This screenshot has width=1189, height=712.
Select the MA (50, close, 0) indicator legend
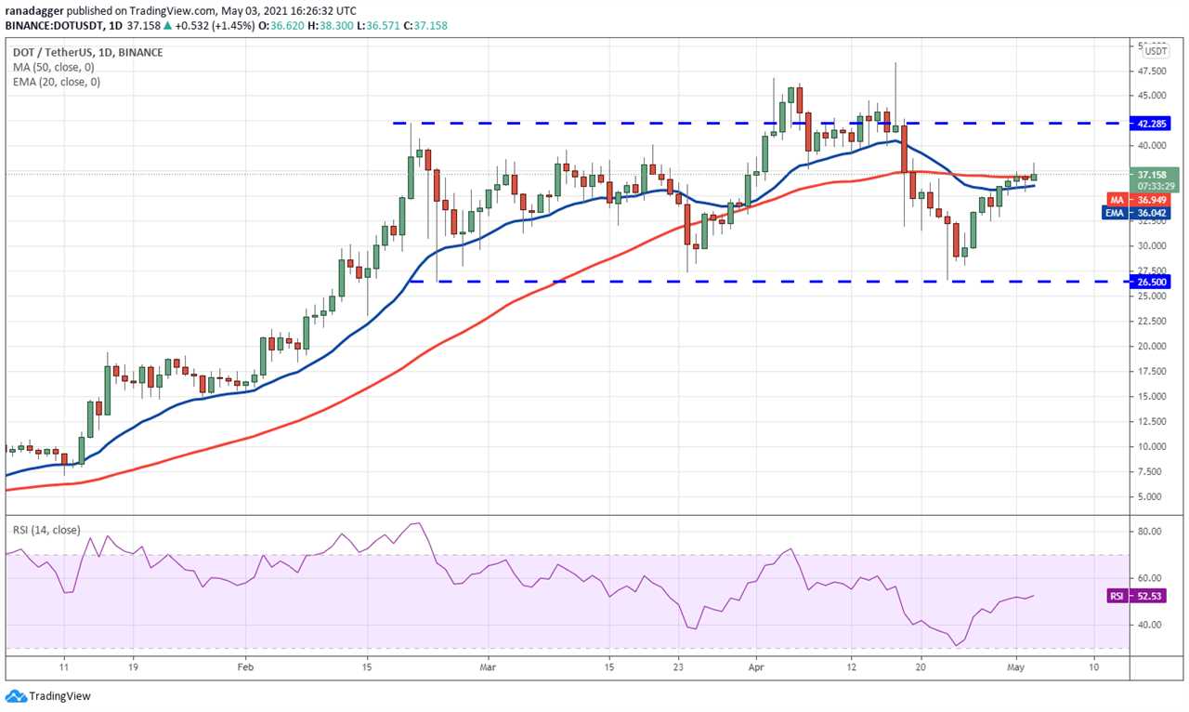click(x=56, y=66)
